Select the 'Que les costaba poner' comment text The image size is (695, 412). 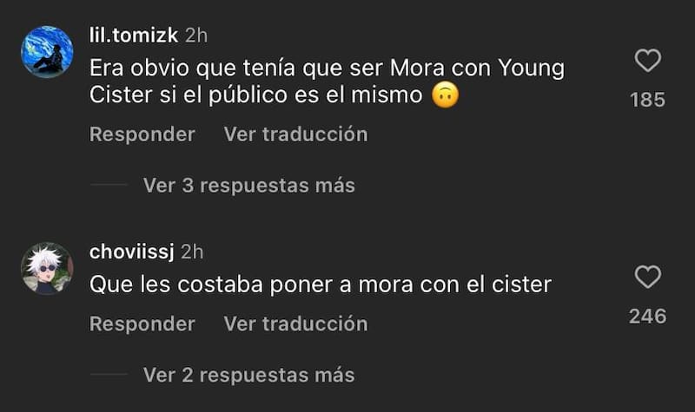pyautogui.click(x=321, y=284)
